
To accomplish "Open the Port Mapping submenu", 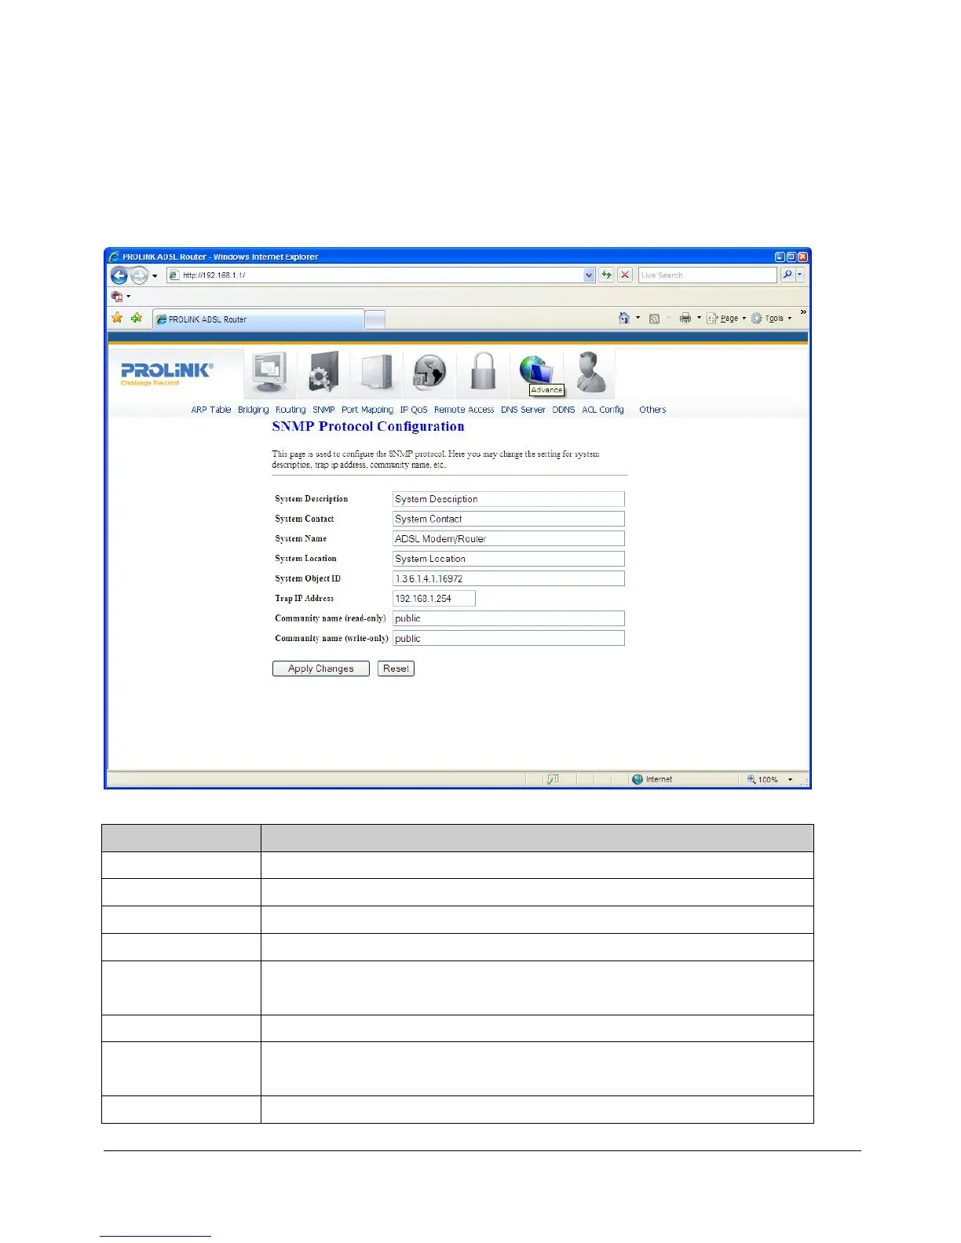I will click(367, 410).
